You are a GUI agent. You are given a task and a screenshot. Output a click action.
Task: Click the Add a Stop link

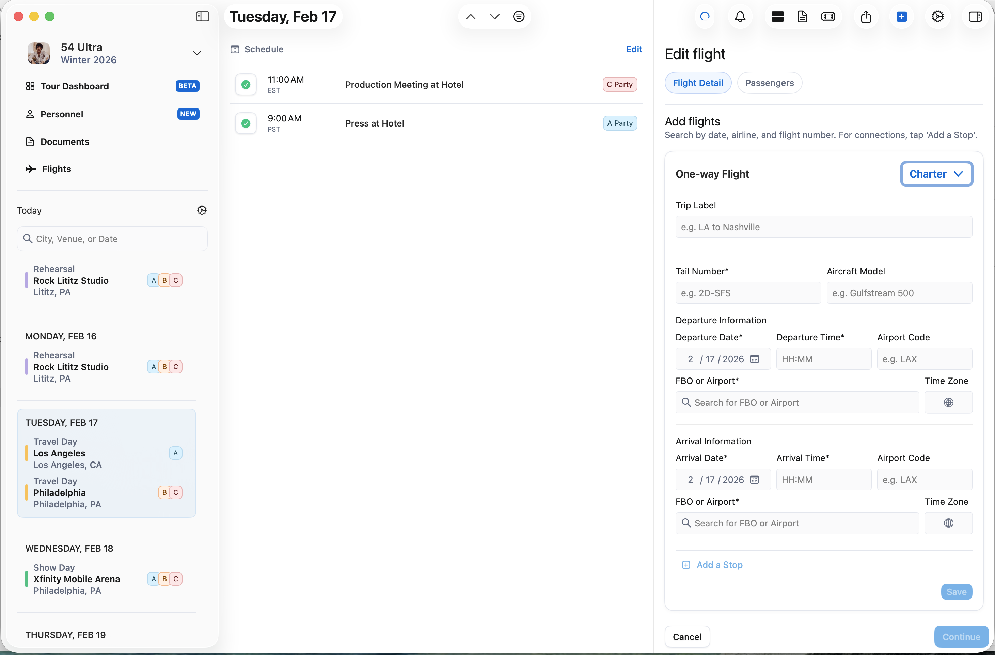point(719,565)
